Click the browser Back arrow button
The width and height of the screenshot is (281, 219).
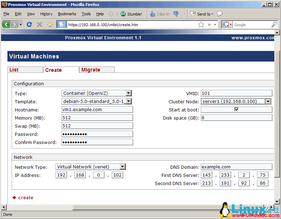point(6,24)
